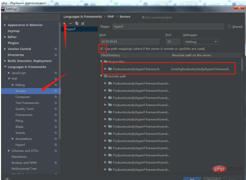Click the path mappings vertical scrollbar
Image resolution: width=246 pixels, height=180 pixels.
(242, 65)
